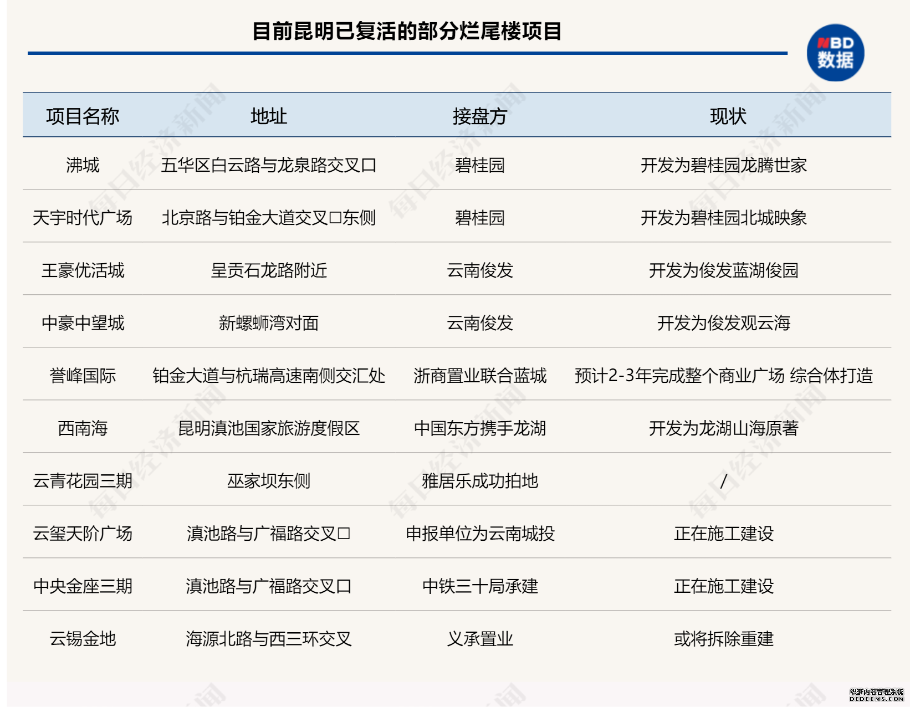Select status 或将拆除重建
Viewport: 910px width, 707px height.
coord(724,639)
